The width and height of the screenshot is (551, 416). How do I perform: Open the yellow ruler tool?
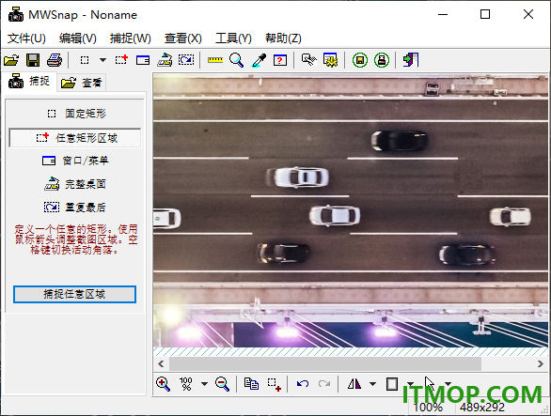pos(215,60)
